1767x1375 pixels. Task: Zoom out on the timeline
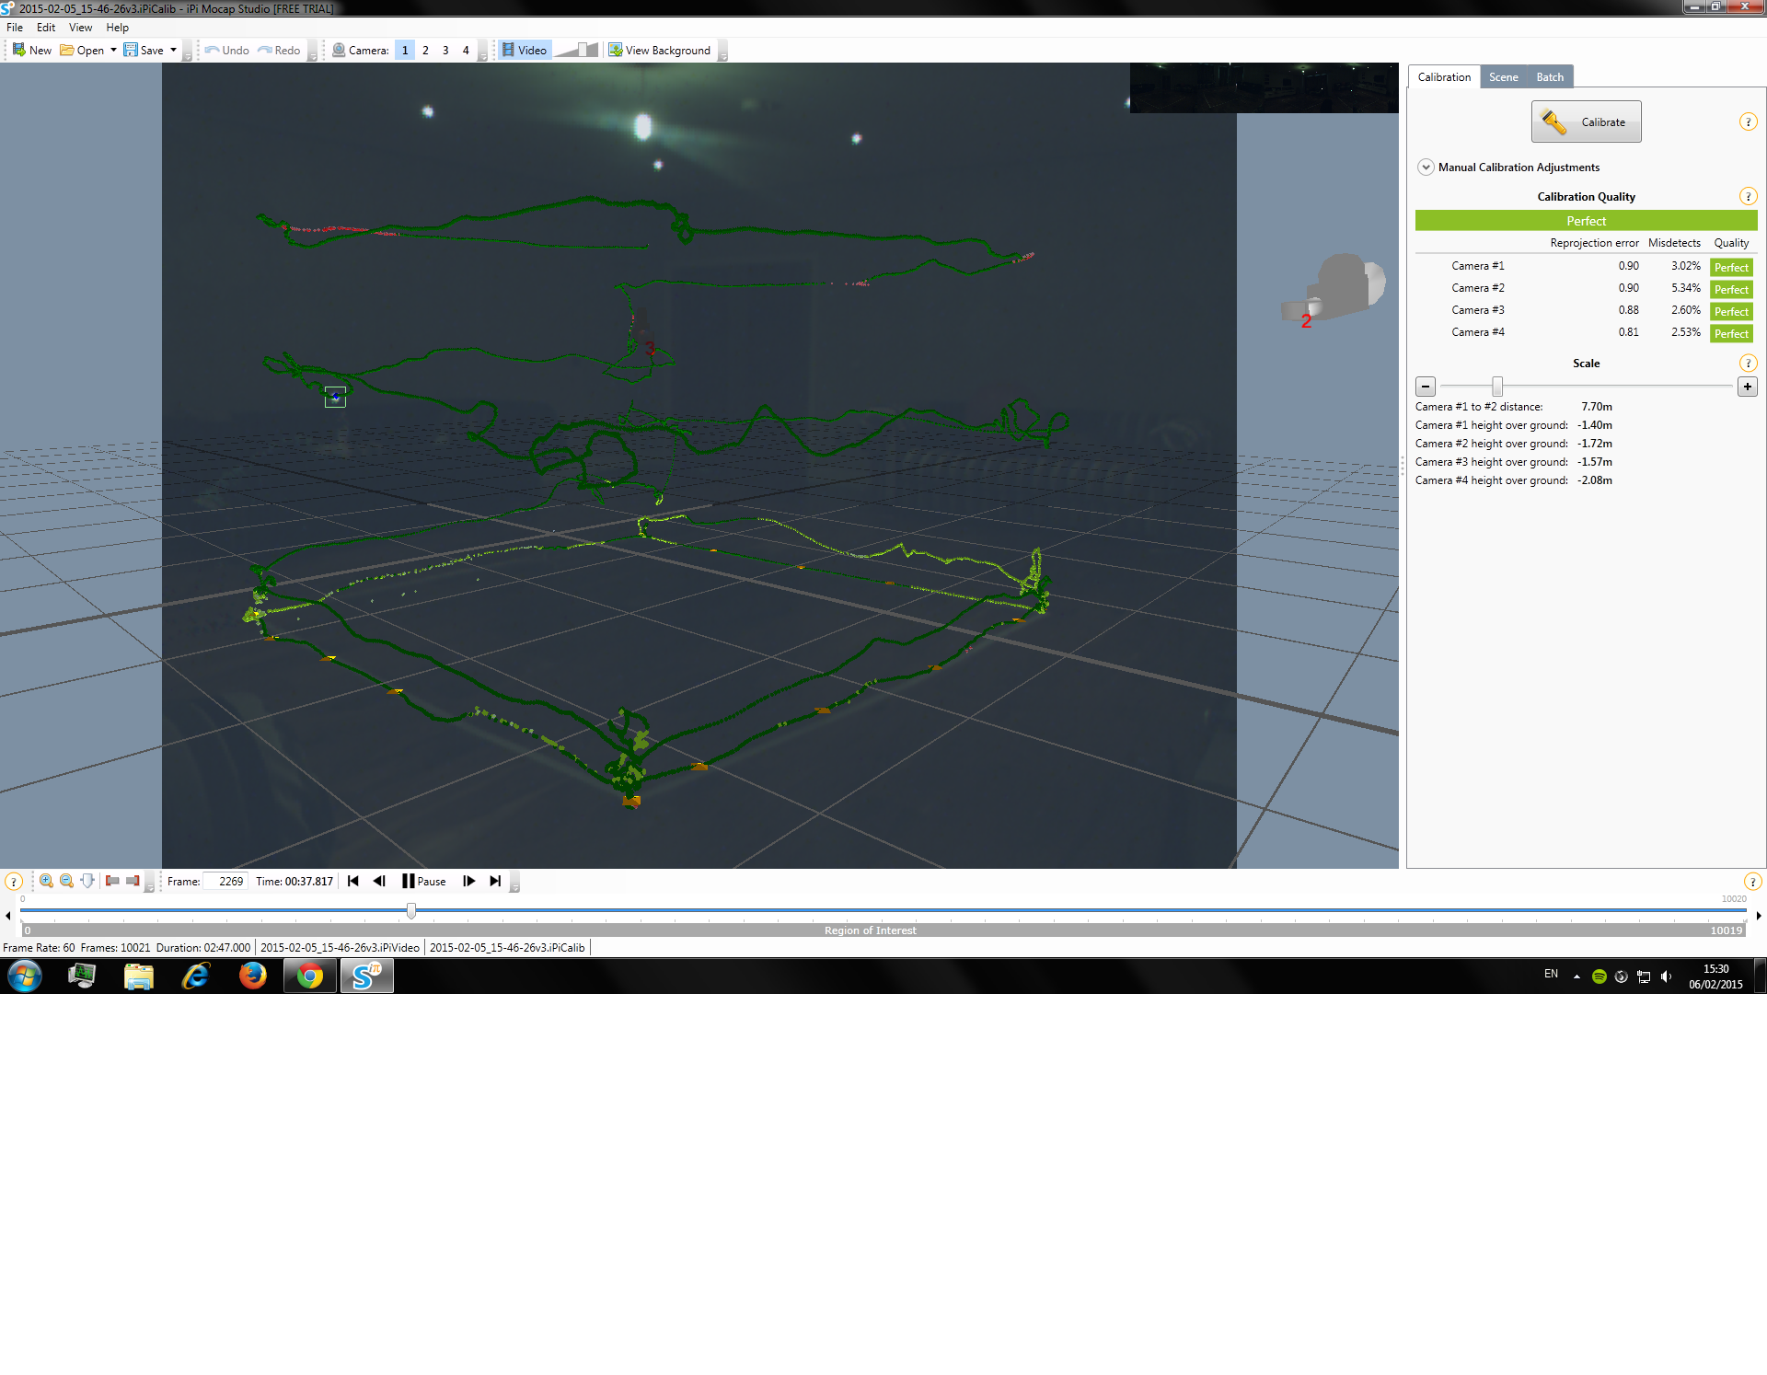pyautogui.click(x=66, y=881)
